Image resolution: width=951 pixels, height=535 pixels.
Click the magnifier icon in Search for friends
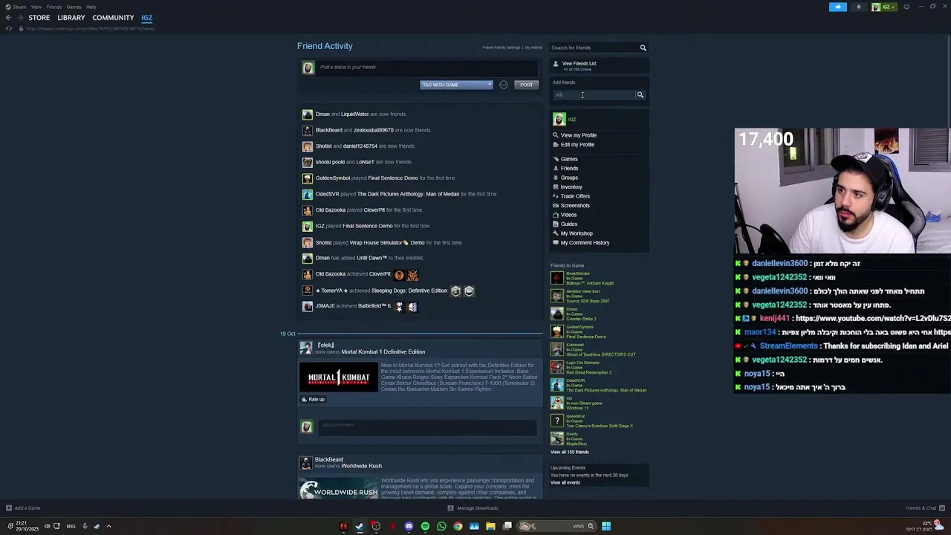[x=643, y=48]
